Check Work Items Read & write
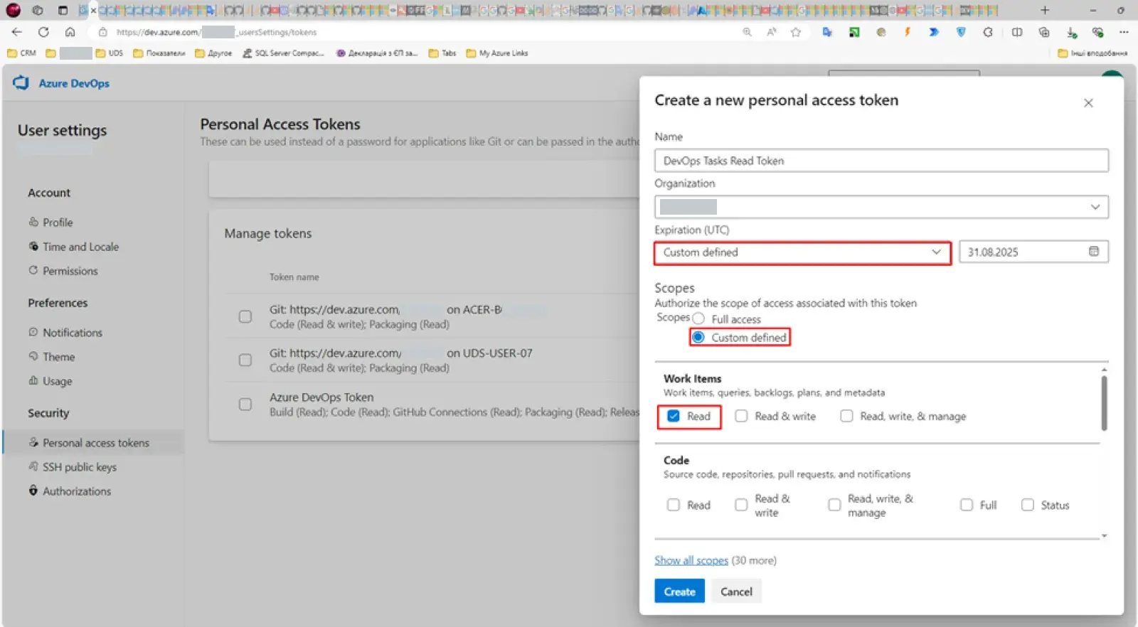1138x627 pixels. (x=741, y=416)
